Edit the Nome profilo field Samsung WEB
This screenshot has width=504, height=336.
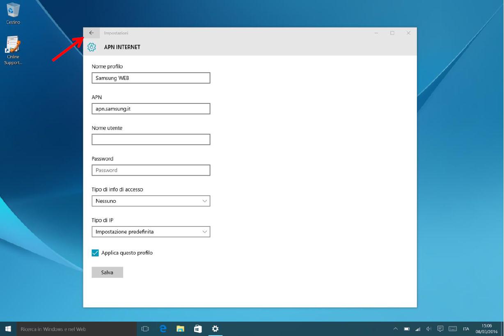click(x=151, y=78)
